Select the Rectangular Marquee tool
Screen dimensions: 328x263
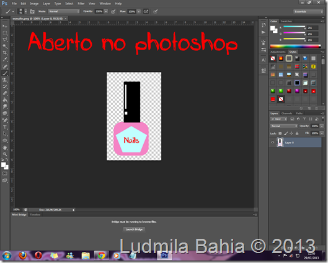point(4,33)
